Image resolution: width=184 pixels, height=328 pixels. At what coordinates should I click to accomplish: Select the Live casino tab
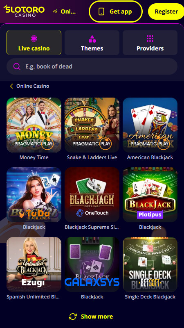click(34, 43)
